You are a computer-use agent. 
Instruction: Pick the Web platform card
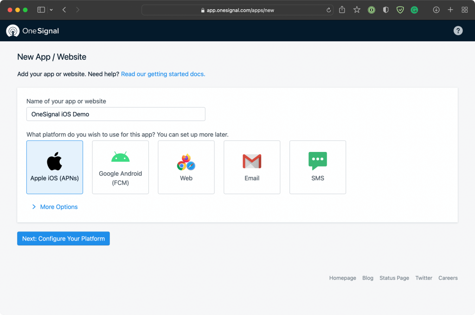click(186, 167)
